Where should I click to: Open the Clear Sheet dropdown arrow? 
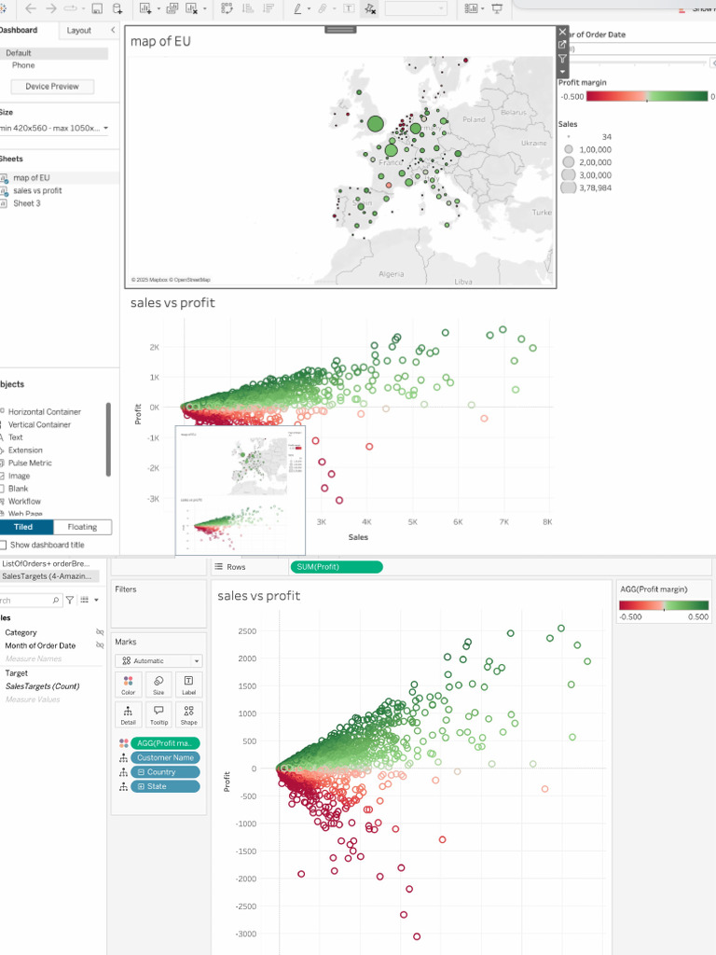pos(204,9)
